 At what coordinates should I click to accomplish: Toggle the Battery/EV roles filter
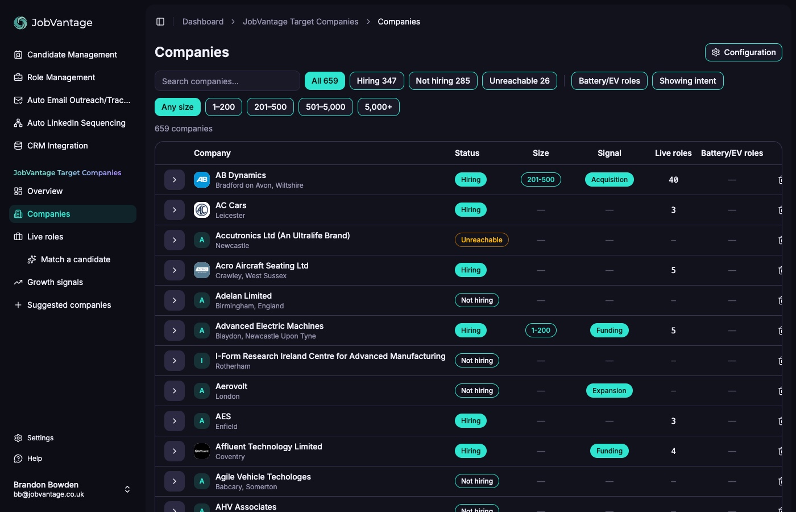(x=610, y=81)
